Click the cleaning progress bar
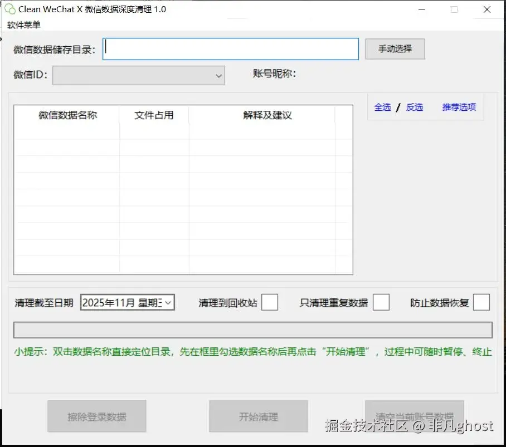 click(x=252, y=330)
